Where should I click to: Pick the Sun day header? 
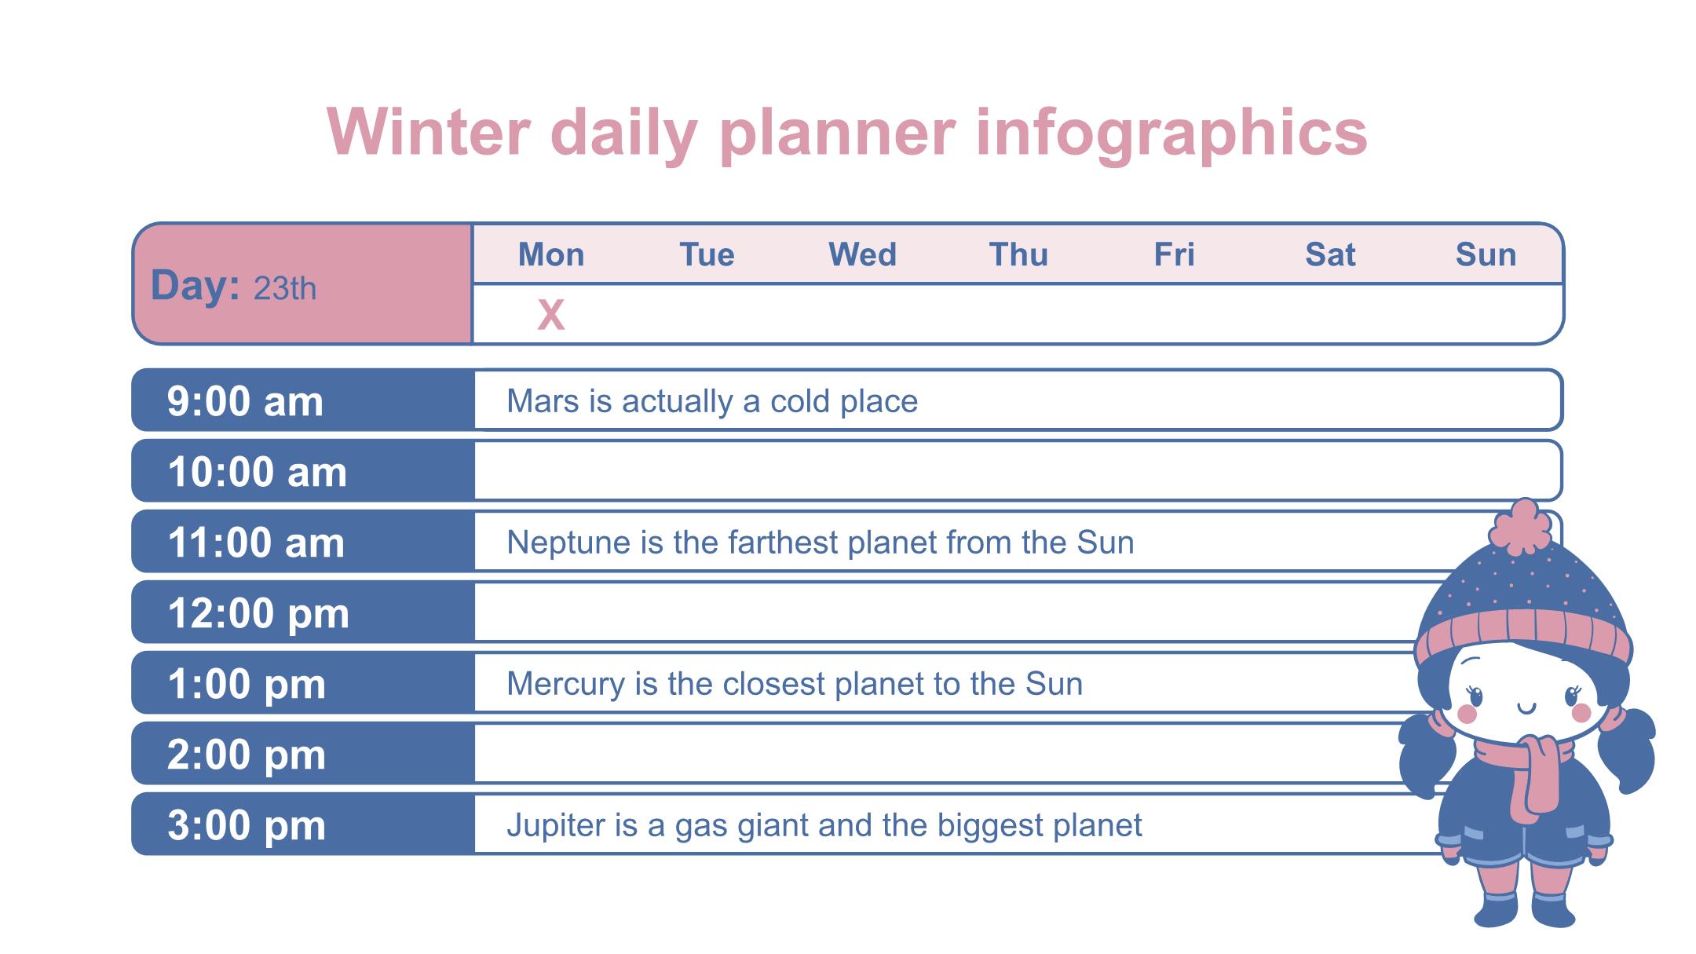[1486, 254]
